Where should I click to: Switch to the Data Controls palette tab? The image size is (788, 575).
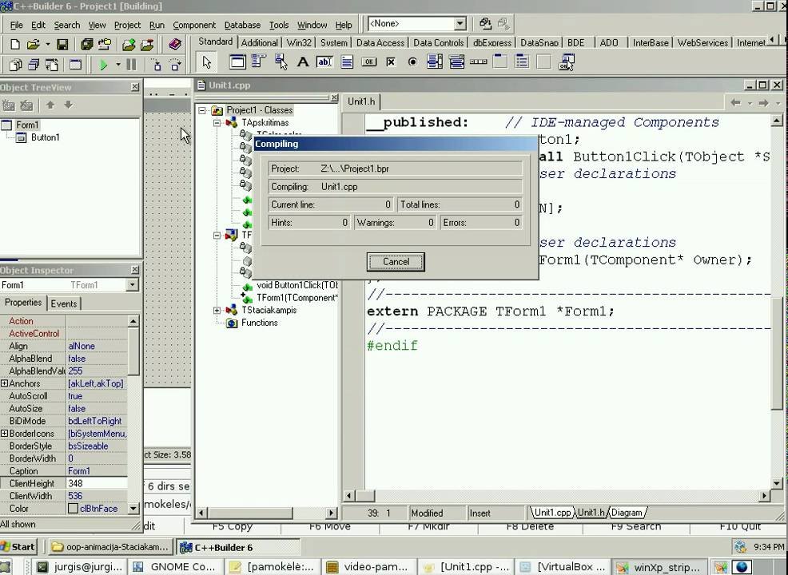click(x=438, y=43)
